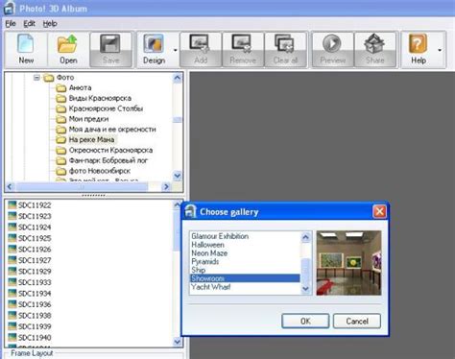Click the Clear all toolbar icon
This screenshot has width=455, height=359.
coord(285,44)
